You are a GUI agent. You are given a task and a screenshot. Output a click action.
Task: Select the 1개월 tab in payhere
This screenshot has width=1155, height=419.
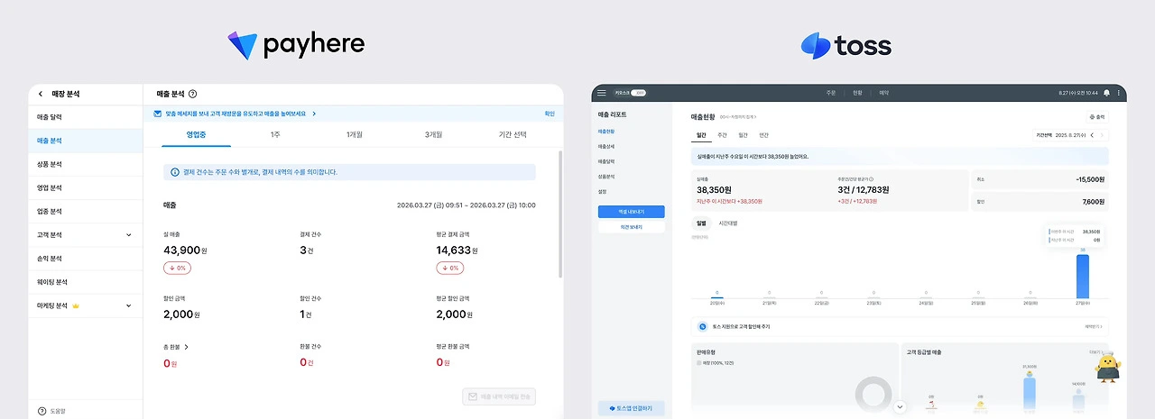point(355,134)
